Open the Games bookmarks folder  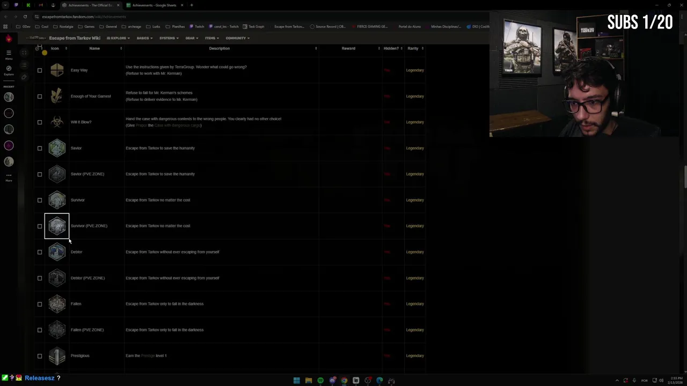click(x=86, y=26)
